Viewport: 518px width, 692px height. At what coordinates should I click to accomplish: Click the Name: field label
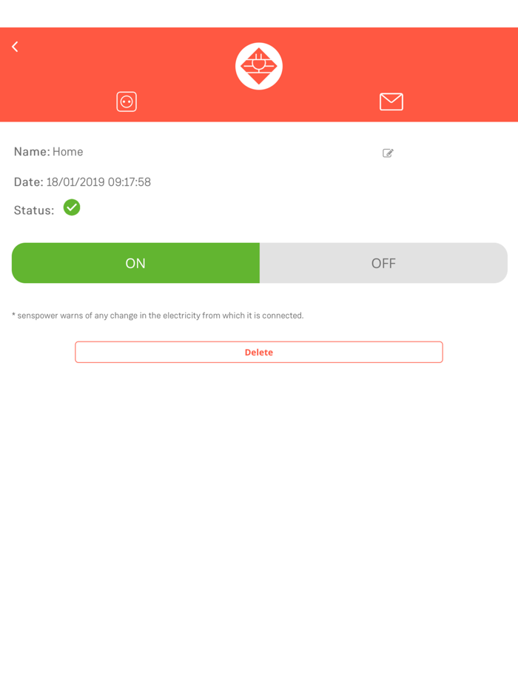tap(32, 152)
